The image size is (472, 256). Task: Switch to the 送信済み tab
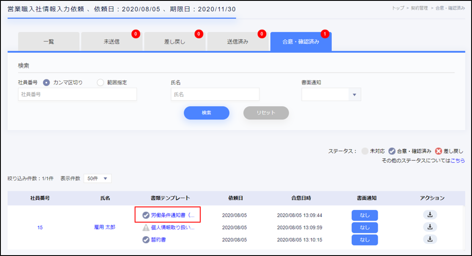click(x=238, y=41)
